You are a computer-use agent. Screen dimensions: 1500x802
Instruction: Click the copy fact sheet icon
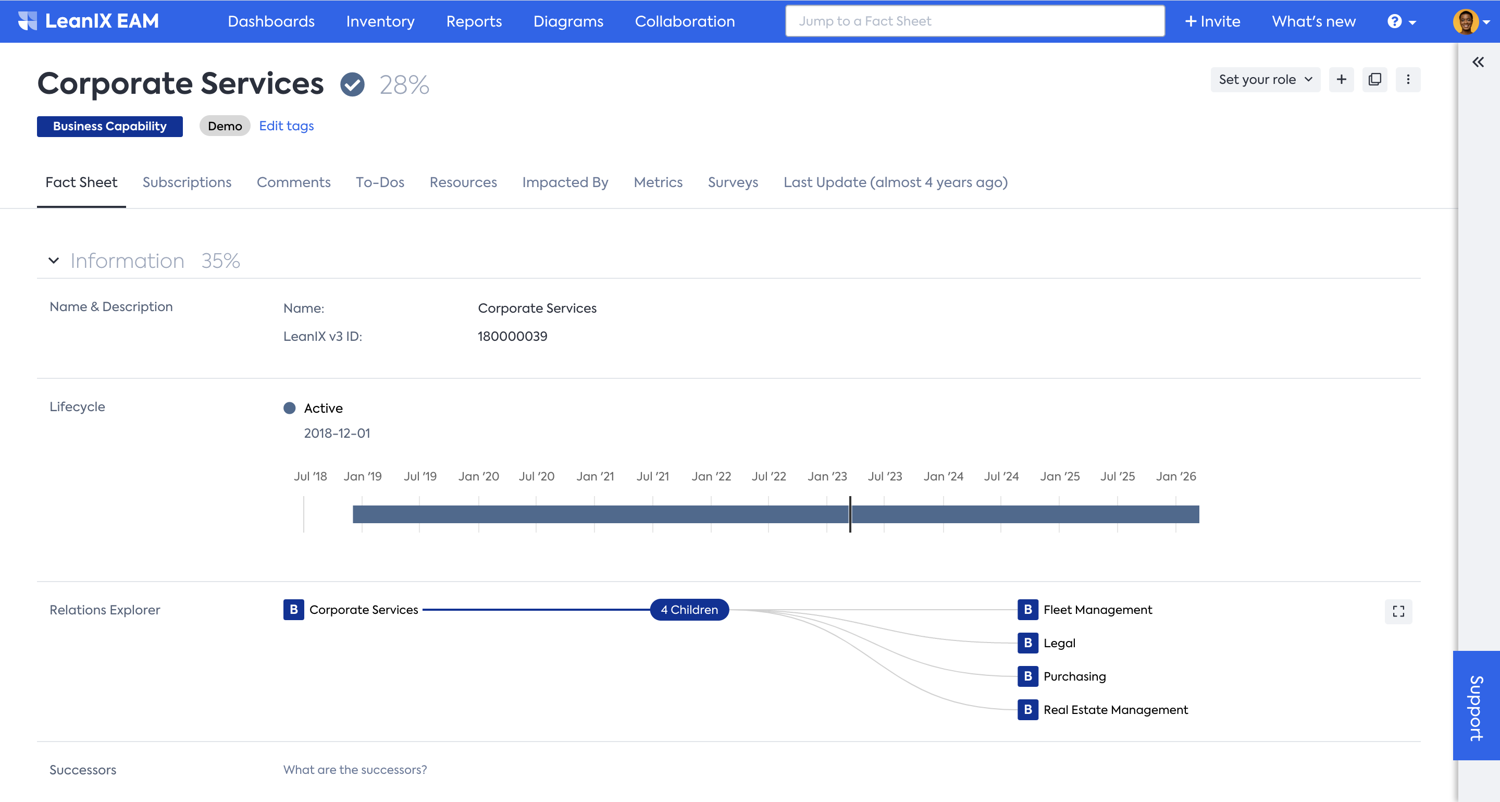click(x=1374, y=80)
